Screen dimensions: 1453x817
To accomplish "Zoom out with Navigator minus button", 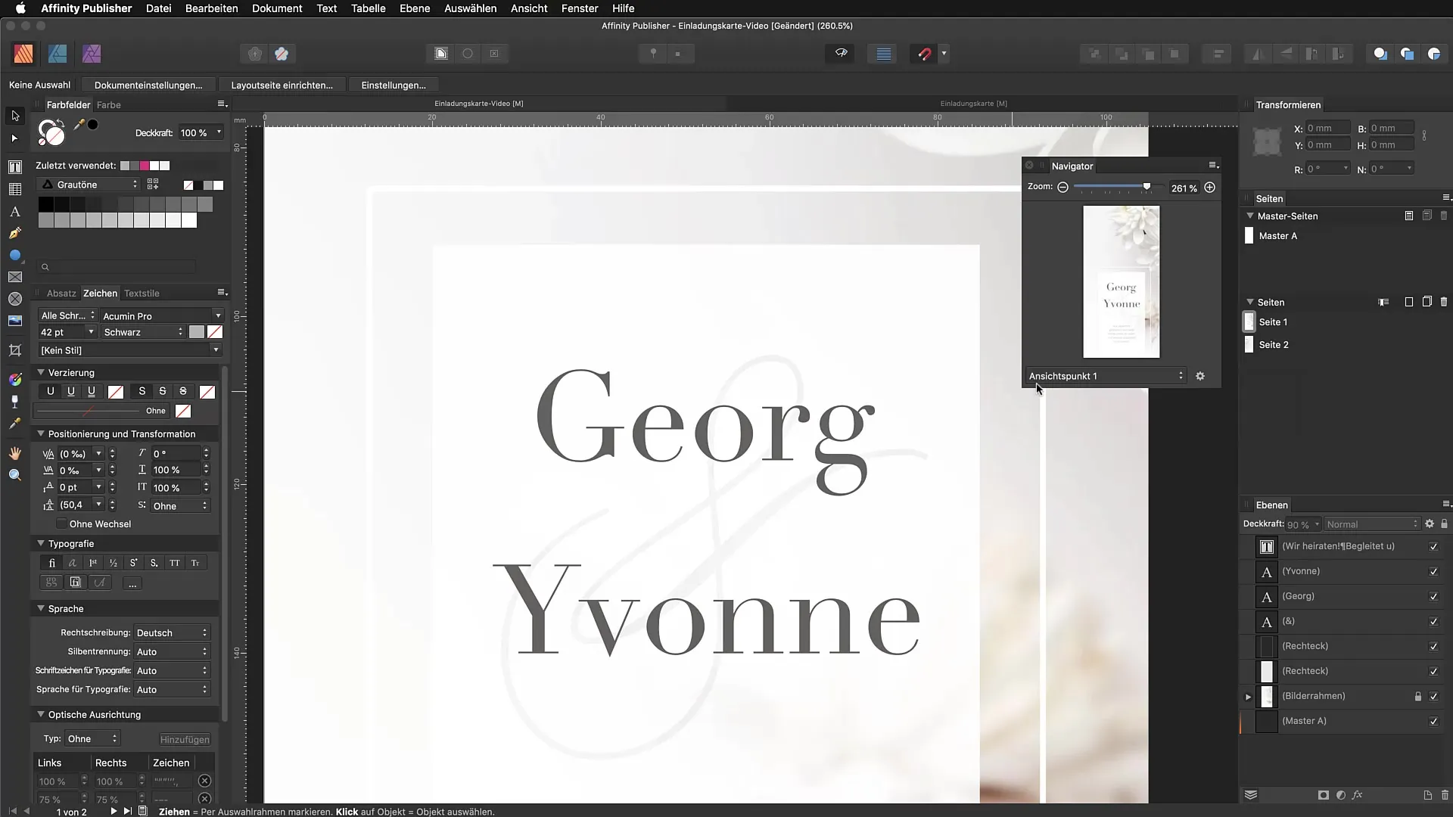I will click(1063, 188).
